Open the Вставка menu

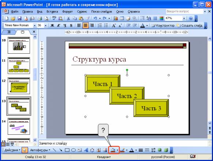click(x=52, y=12)
